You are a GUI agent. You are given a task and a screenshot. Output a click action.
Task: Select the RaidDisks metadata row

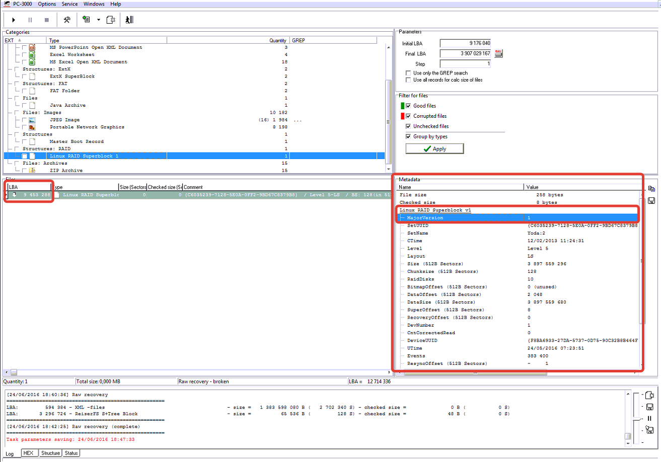click(x=519, y=279)
